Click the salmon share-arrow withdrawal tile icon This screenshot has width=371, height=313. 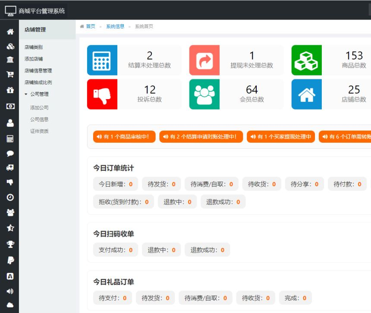[204, 60]
